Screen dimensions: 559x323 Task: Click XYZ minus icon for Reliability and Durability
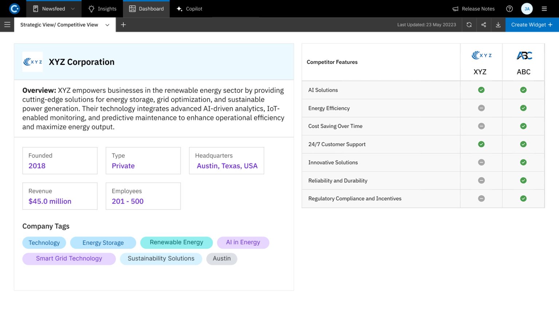481,180
